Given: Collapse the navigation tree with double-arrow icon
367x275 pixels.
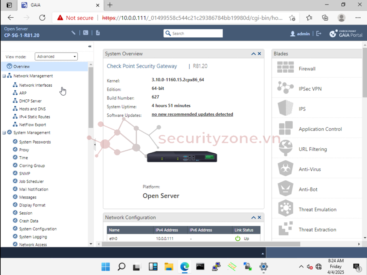Looking at the screenshot, I should pos(90,46).
